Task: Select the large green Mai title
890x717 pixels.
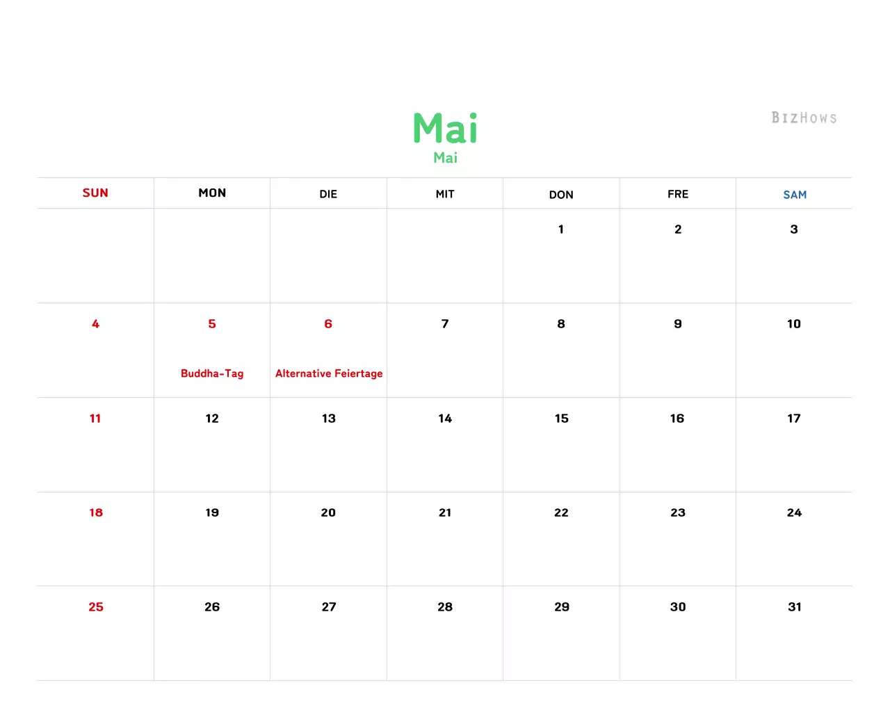Action: coord(445,129)
